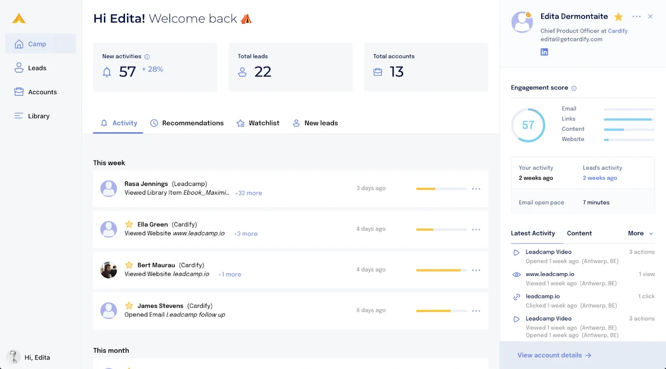This screenshot has width=666, height=369.
Task: Toggle Ella Green's watchlist star
Action: pos(129,224)
